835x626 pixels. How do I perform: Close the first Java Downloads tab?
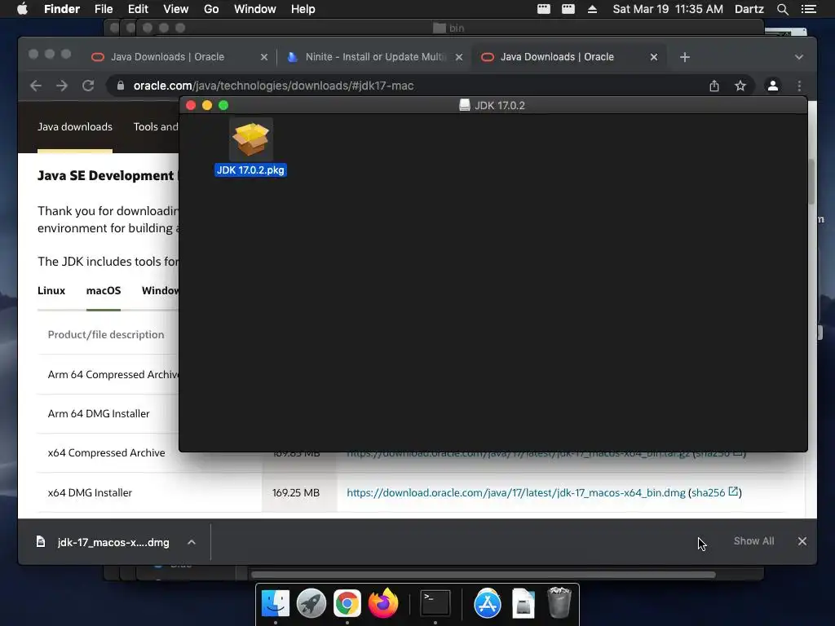263,57
